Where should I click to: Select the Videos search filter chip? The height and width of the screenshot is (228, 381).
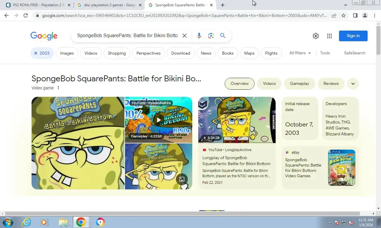click(x=91, y=53)
